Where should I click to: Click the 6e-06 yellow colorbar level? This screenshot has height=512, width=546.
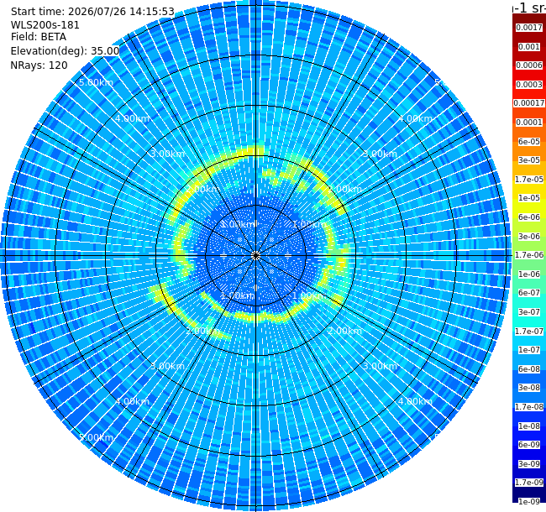pyautogui.click(x=529, y=217)
